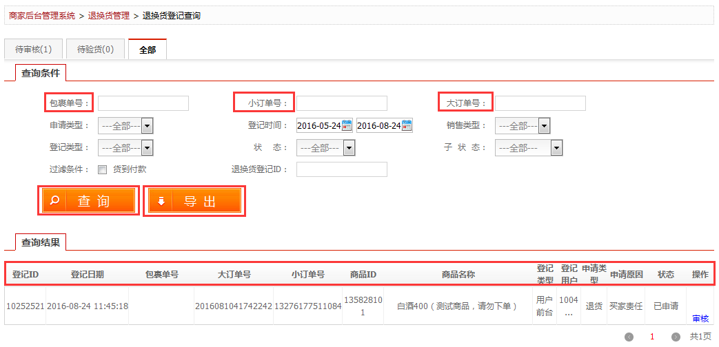Select date cell 2016-08-24 11:45:18
719x347 pixels.
pyautogui.click(x=87, y=306)
